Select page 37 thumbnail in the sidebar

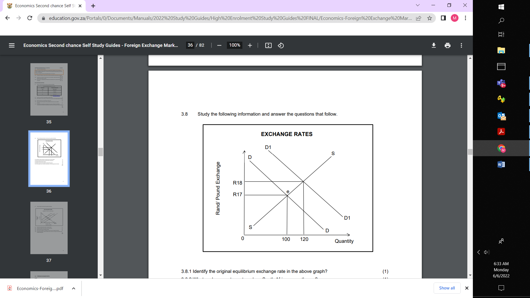pyautogui.click(x=49, y=228)
